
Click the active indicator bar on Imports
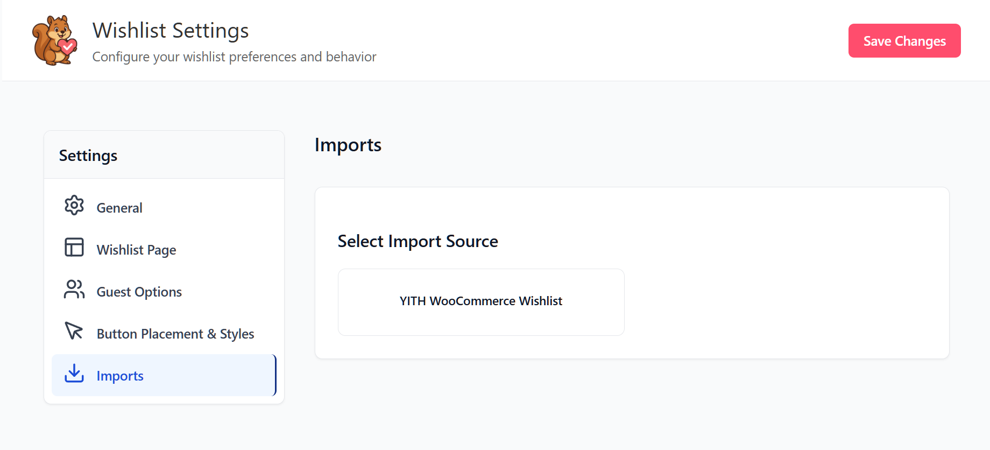(x=275, y=375)
